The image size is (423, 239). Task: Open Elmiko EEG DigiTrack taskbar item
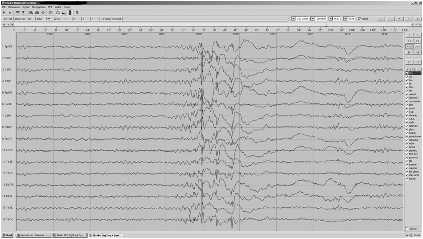70,235
